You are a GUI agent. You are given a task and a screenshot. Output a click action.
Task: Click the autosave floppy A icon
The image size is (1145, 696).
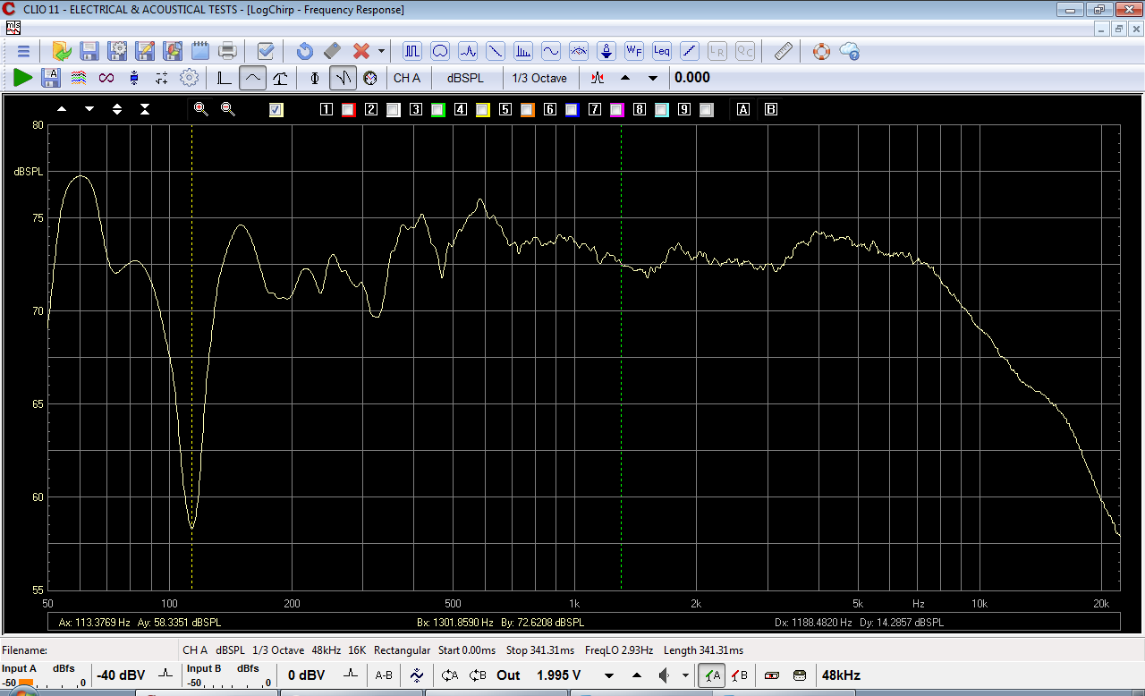click(51, 78)
